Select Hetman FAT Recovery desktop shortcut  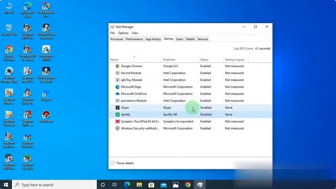click(x=27, y=53)
